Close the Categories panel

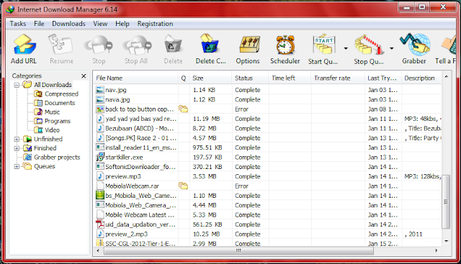84,76
